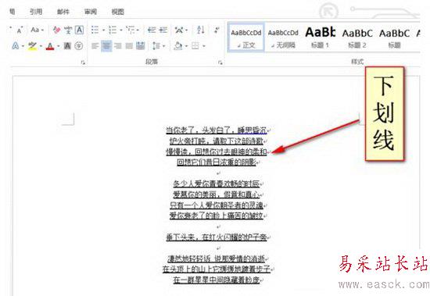Click the Decrease Indent icon
Screen dimensions: 430x296
click(152, 30)
